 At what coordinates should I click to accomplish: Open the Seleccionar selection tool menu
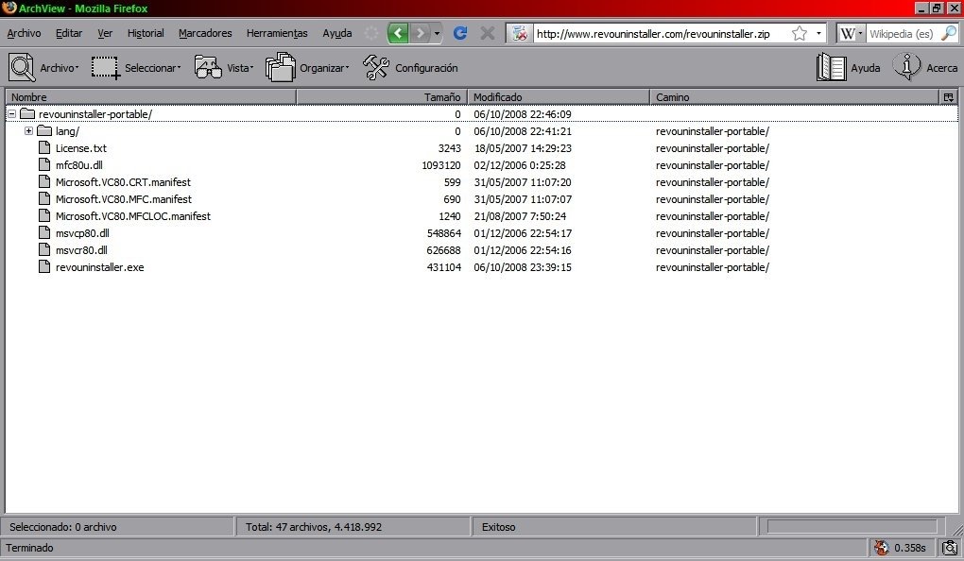pyautogui.click(x=136, y=68)
